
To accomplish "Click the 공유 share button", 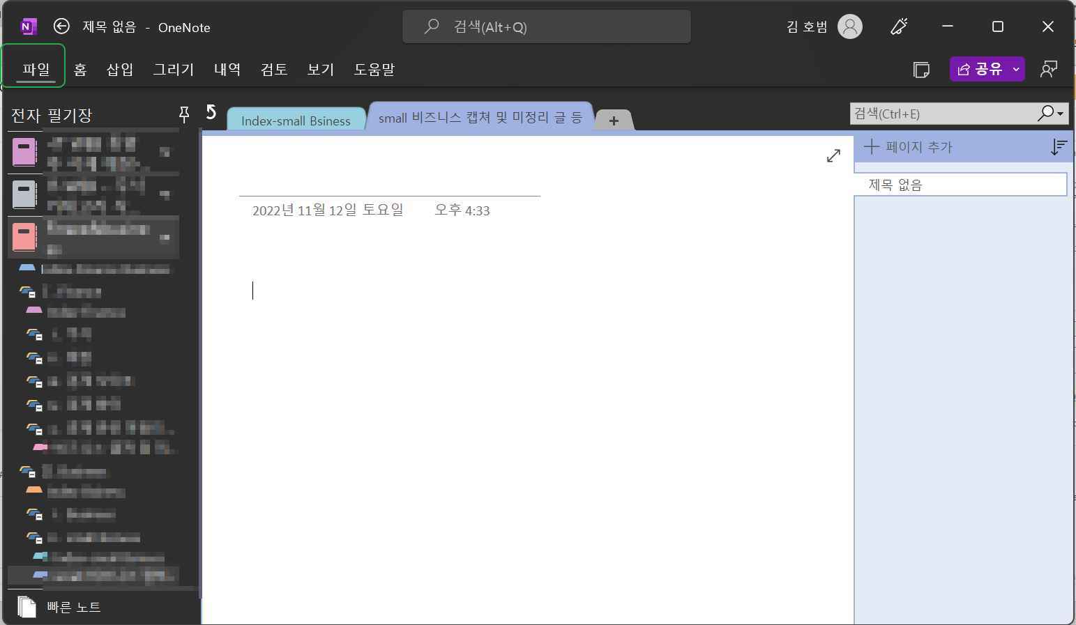I will pyautogui.click(x=980, y=69).
